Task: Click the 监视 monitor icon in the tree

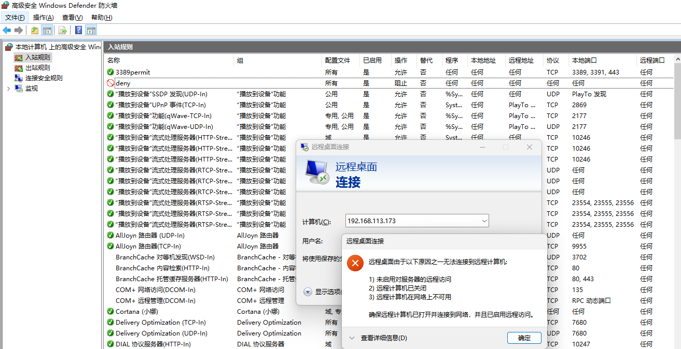Action: [19, 89]
